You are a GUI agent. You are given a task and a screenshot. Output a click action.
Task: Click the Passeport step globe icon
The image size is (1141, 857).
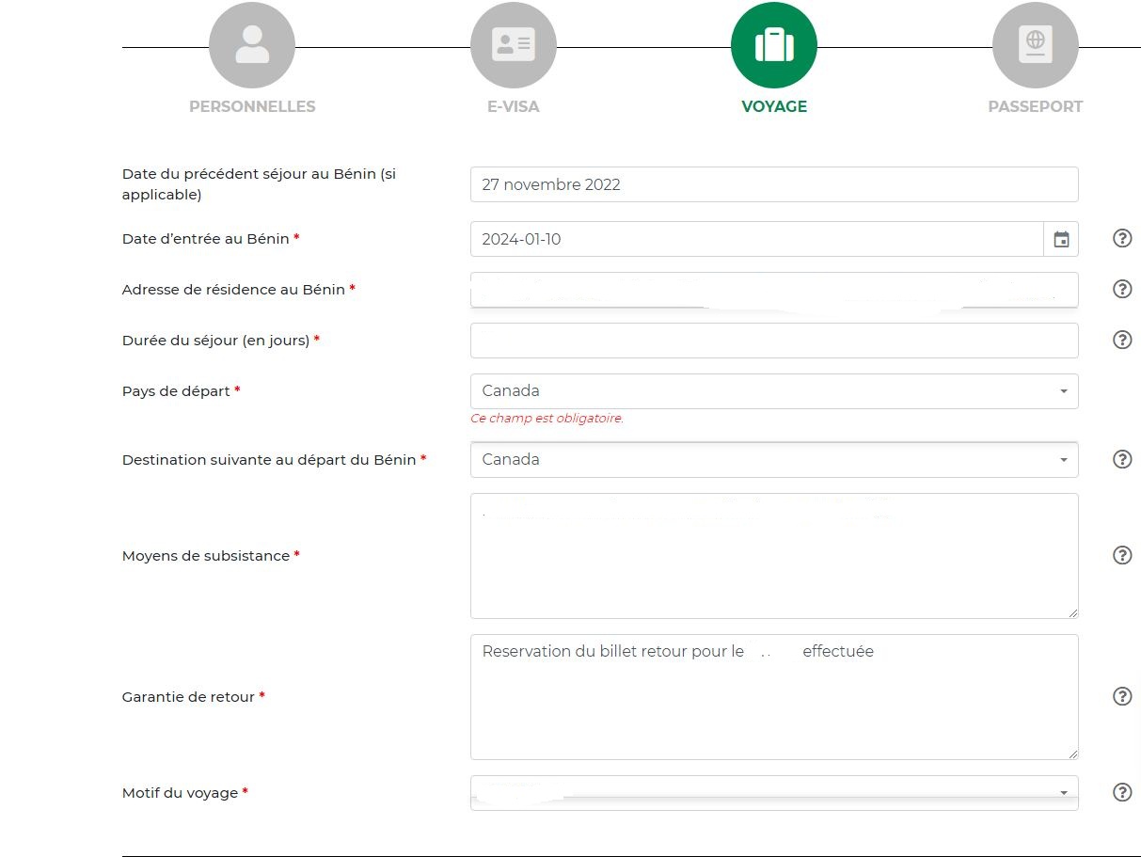click(x=1036, y=45)
